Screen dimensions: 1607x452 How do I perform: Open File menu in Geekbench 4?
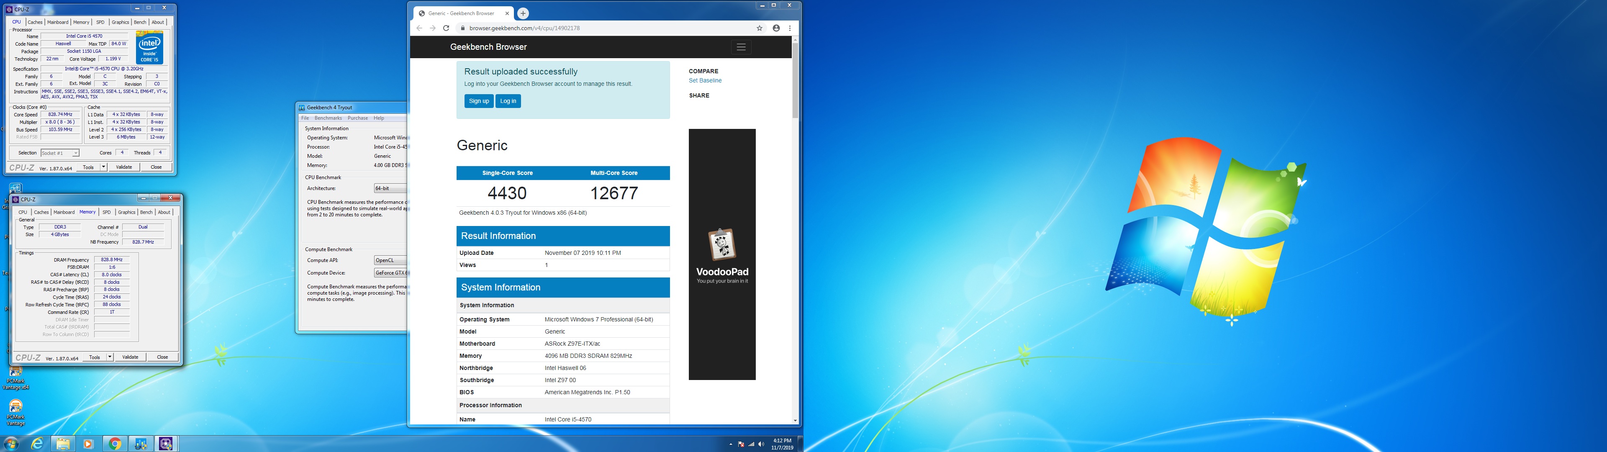point(305,118)
